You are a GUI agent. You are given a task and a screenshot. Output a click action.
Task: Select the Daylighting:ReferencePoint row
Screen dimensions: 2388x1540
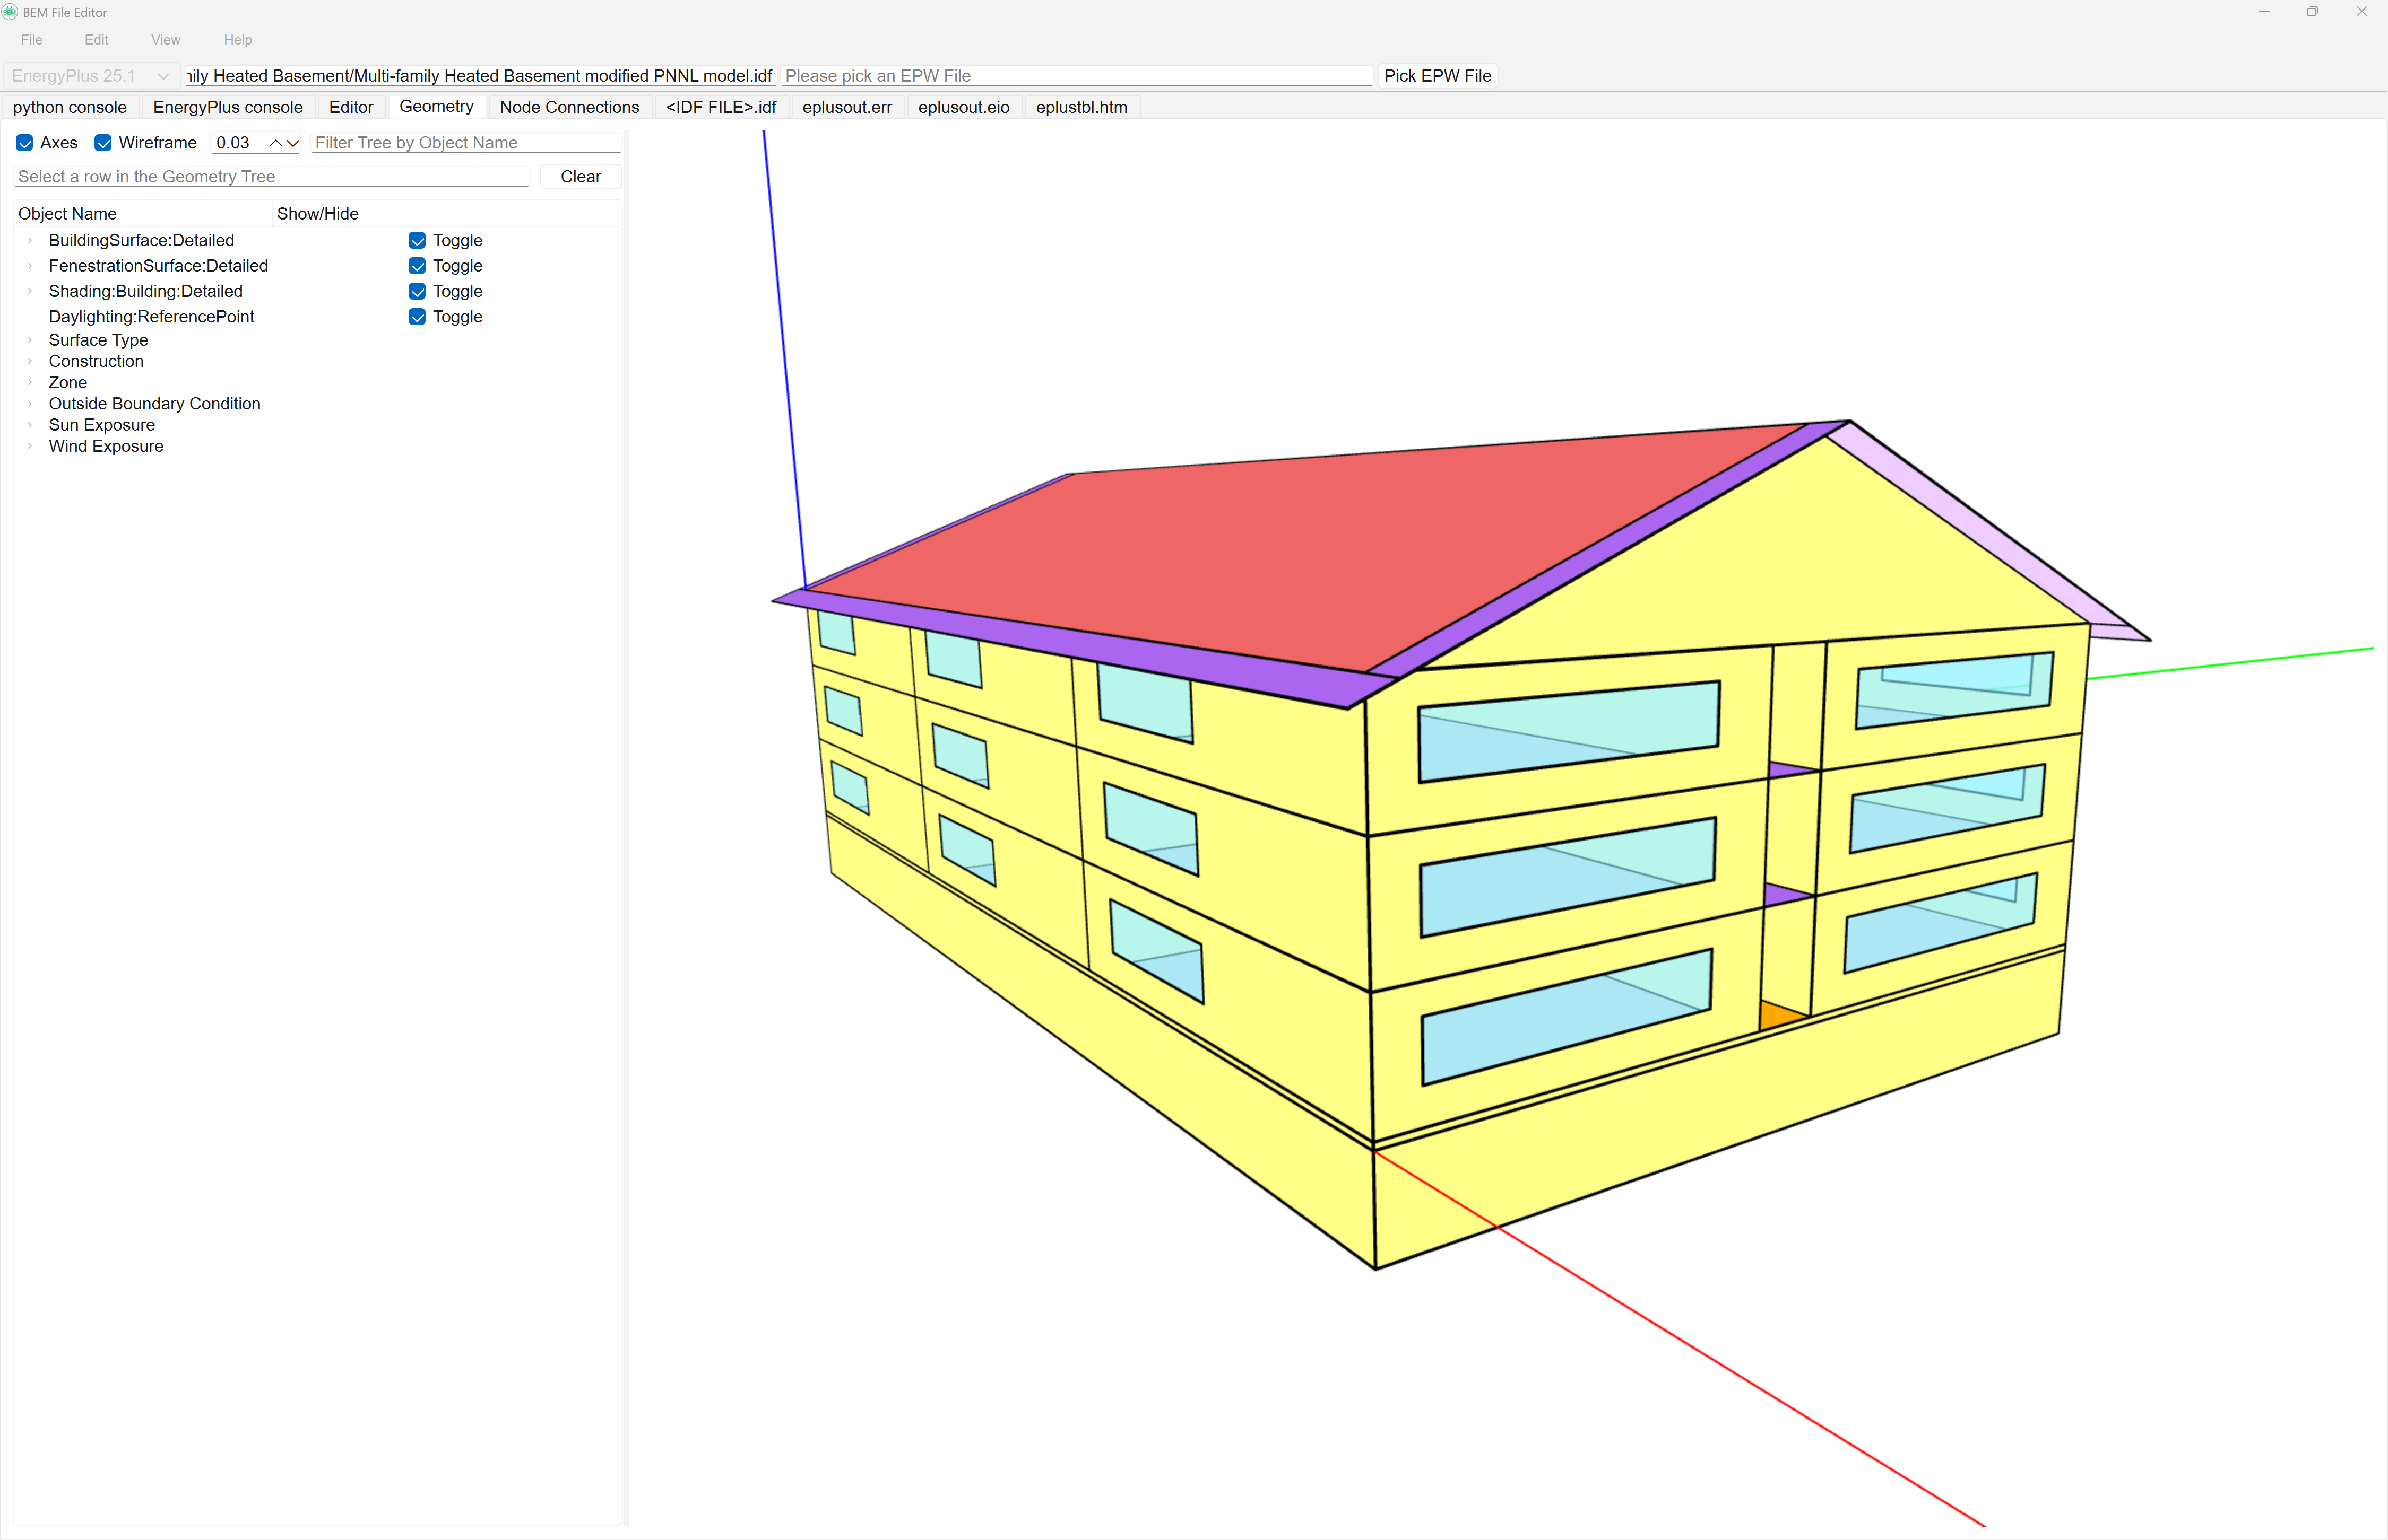317,317
